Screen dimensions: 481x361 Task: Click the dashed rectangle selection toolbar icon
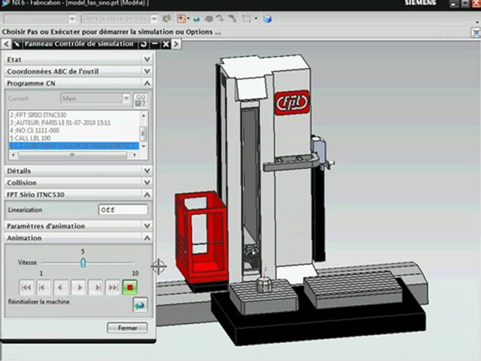tap(247, 19)
